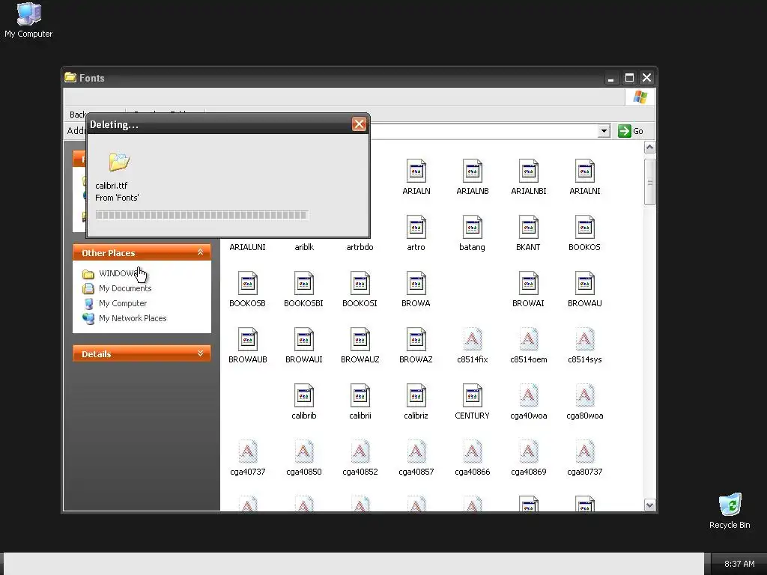Click the Go button

click(x=631, y=131)
